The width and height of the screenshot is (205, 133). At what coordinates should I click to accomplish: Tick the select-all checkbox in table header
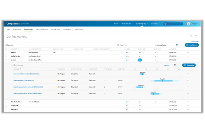click(6, 49)
